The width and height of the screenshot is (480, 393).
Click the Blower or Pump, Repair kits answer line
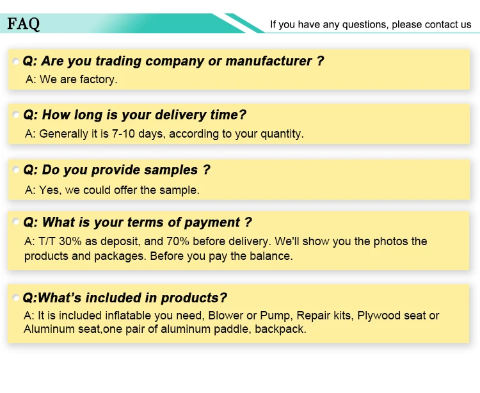[232, 316]
